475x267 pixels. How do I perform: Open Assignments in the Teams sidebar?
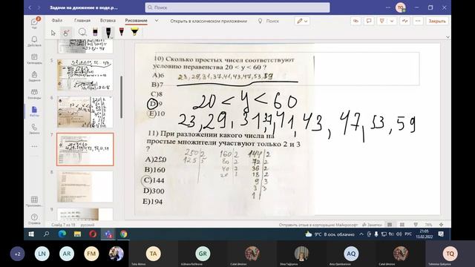(x=34, y=76)
